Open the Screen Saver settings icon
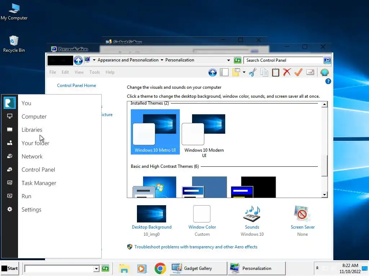The height and width of the screenshot is (276, 369). coord(303,214)
